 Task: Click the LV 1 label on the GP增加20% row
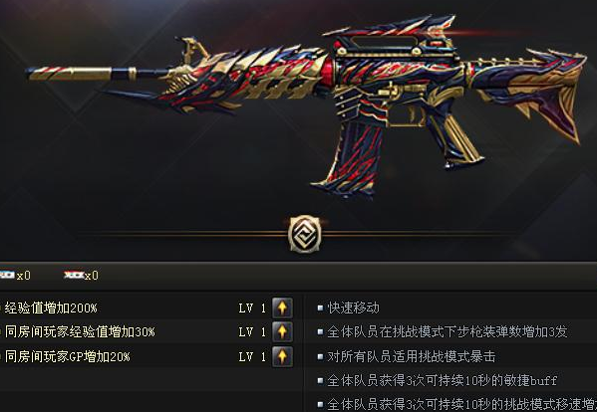[x=252, y=356]
